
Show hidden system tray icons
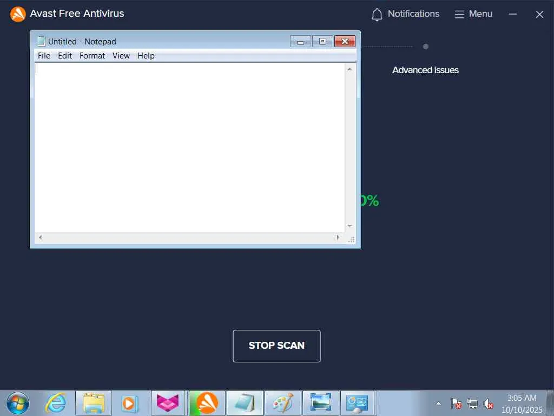tap(438, 404)
